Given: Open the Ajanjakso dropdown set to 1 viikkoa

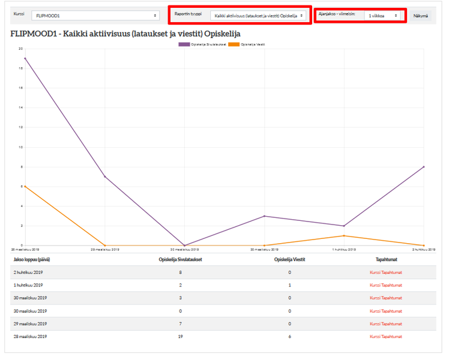Looking at the screenshot, I should [x=383, y=16].
